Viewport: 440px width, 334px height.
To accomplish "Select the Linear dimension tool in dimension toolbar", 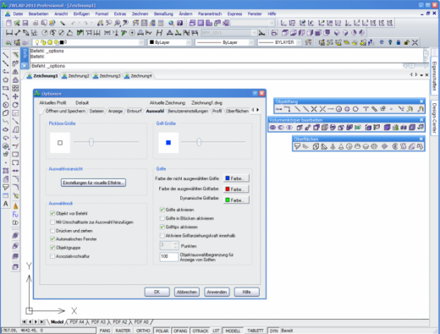I will click(9, 33).
